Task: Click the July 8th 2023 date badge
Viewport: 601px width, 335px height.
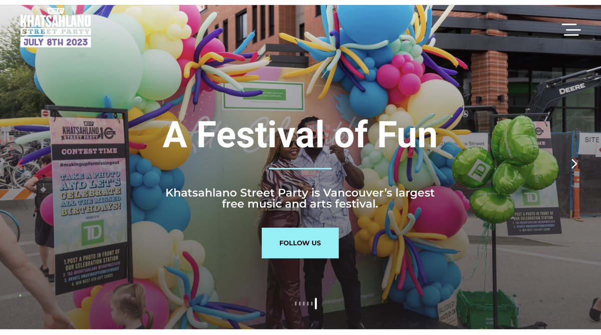Action: coord(56,42)
